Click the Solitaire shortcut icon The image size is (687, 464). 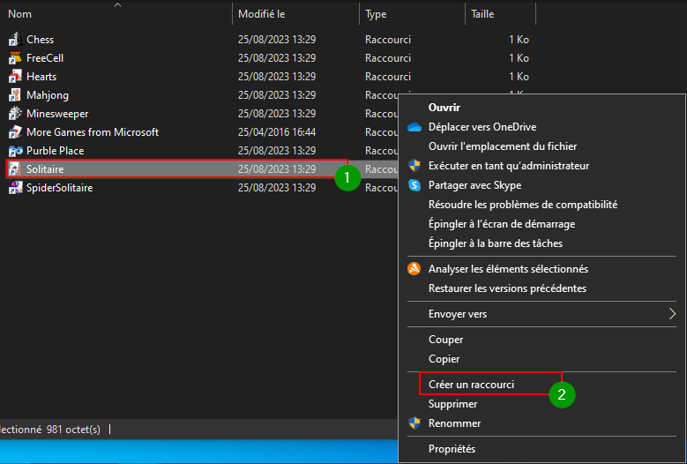point(15,169)
